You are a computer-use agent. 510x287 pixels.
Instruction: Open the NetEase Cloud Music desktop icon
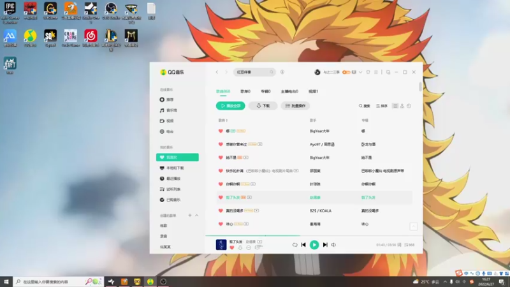coord(91,38)
